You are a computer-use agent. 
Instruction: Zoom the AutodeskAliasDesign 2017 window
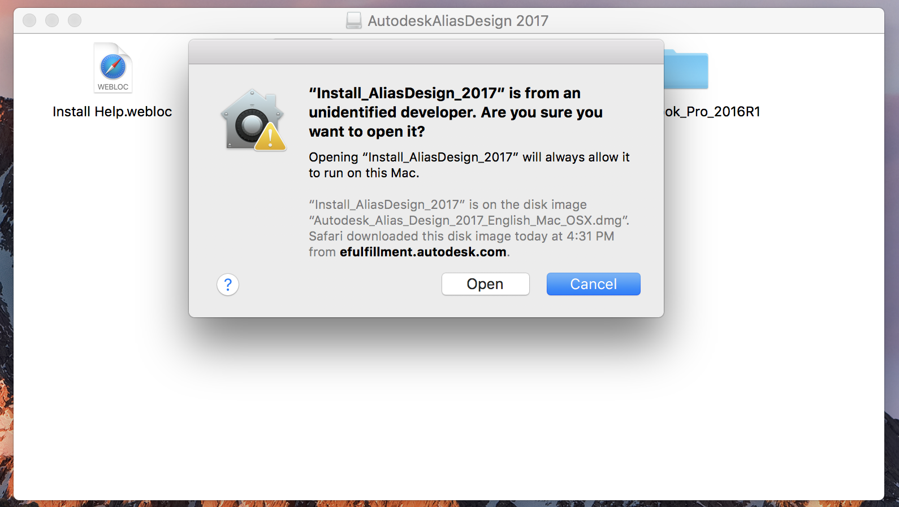(75, 21)
